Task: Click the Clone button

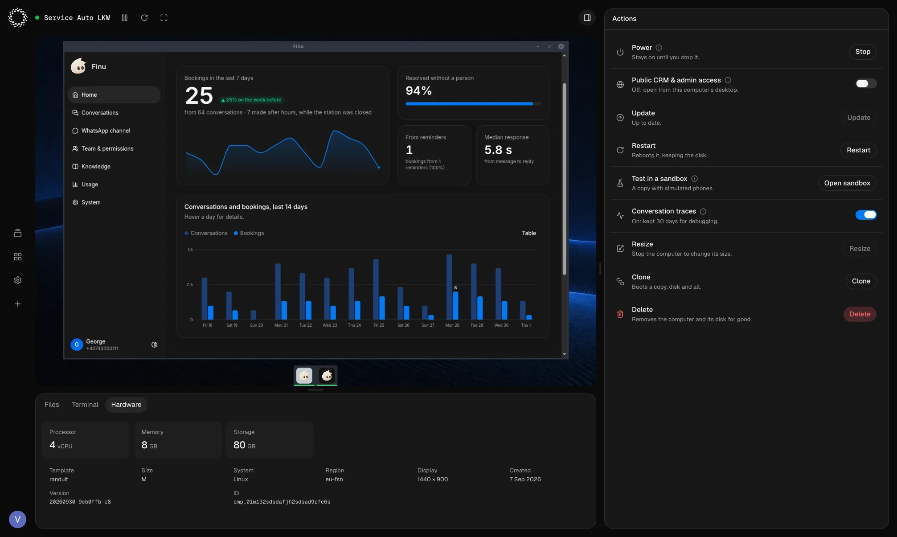Action: pos(861,281)
